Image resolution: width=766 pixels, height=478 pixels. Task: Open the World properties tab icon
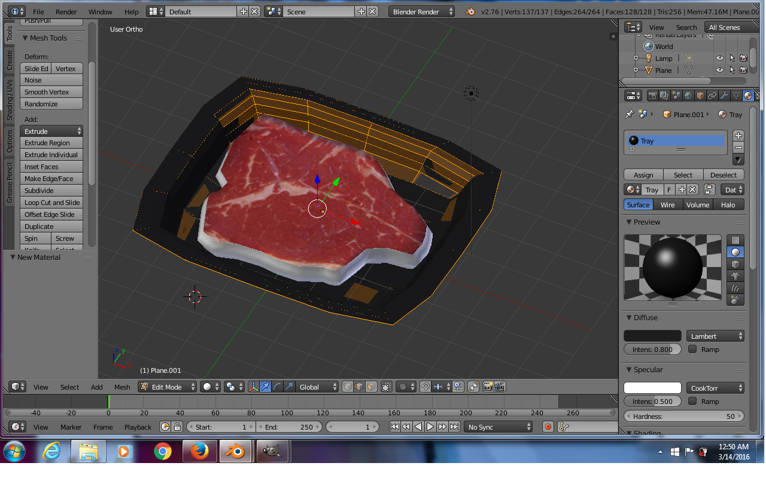688,96
